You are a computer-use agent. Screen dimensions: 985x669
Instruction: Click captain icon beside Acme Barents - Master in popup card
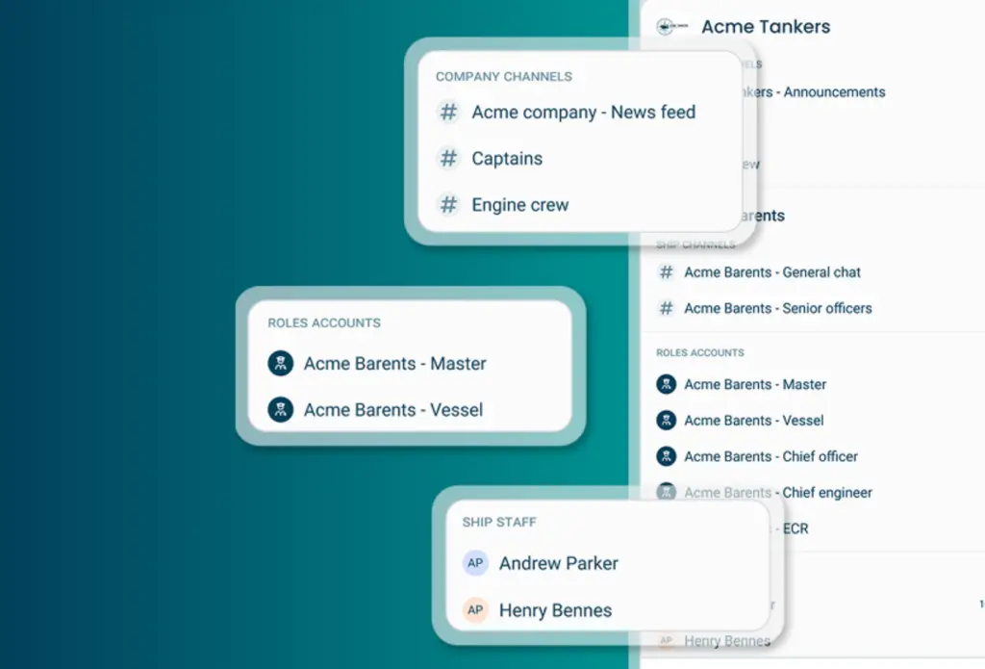(280, 364)
